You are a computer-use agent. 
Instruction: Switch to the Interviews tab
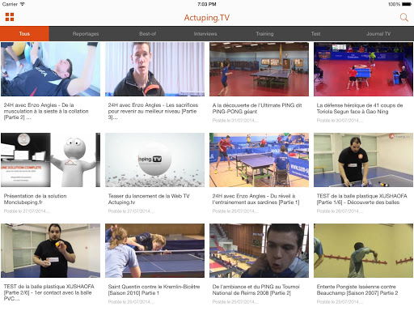click(205, 34)
